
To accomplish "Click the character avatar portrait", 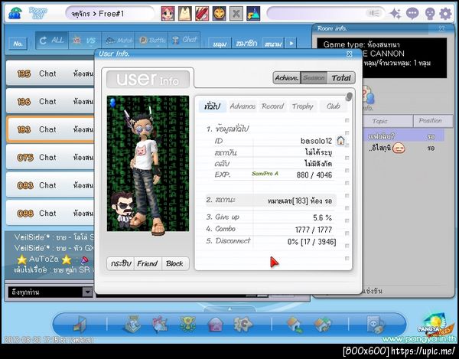I will tap(148, 163).
